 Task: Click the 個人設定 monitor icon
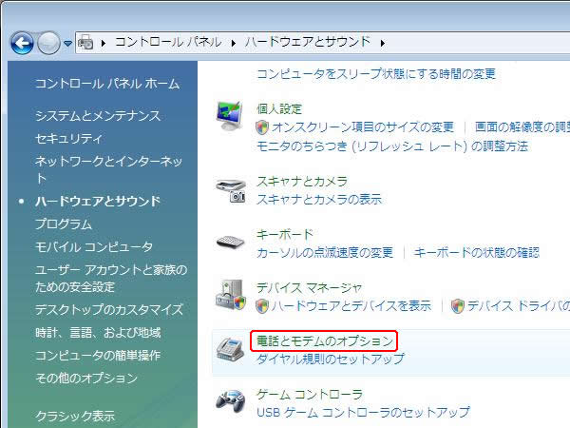(229, 116)
